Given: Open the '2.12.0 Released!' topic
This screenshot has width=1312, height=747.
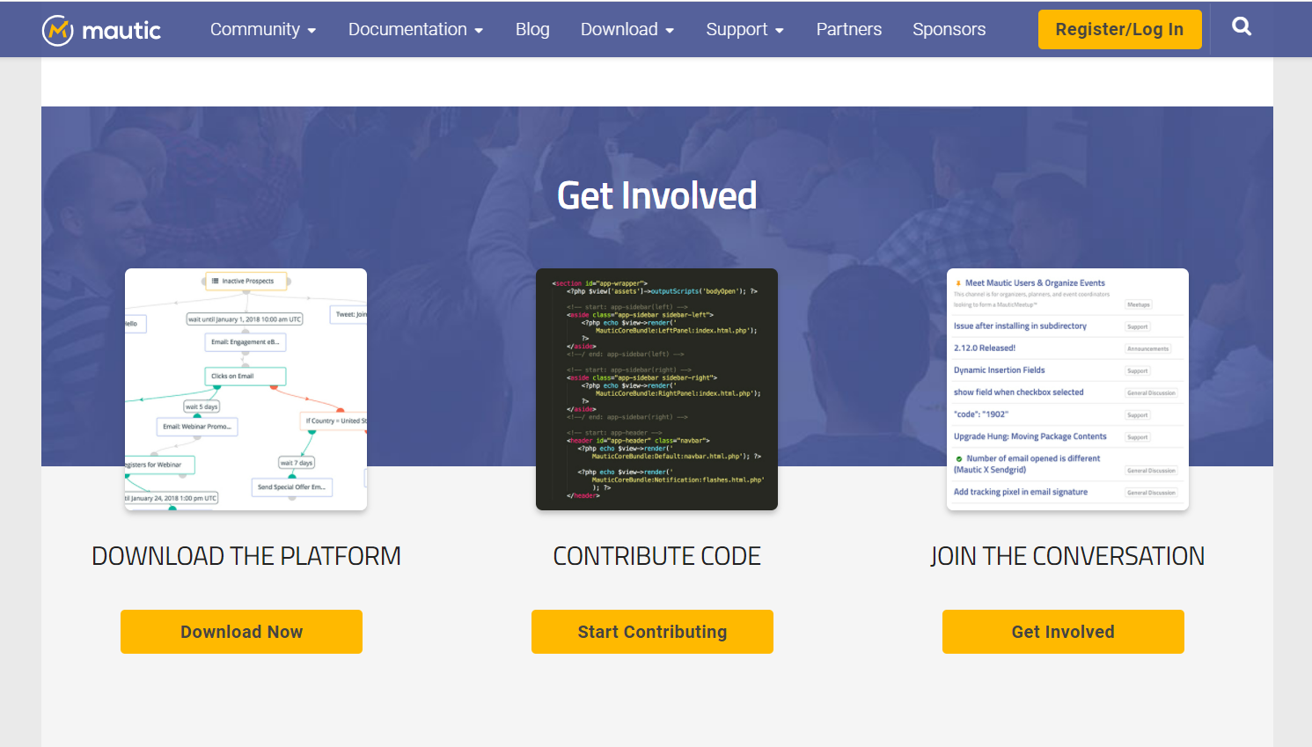Looking at the screenshot, I should [985, 348].
